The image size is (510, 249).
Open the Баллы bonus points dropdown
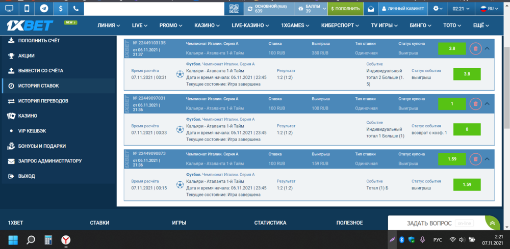pyautogui.click(x=311, y=9)
